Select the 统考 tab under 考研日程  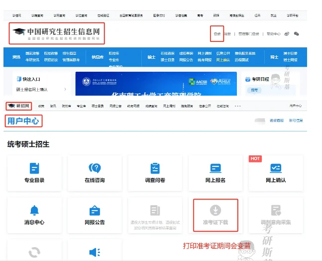click(254, 90)
